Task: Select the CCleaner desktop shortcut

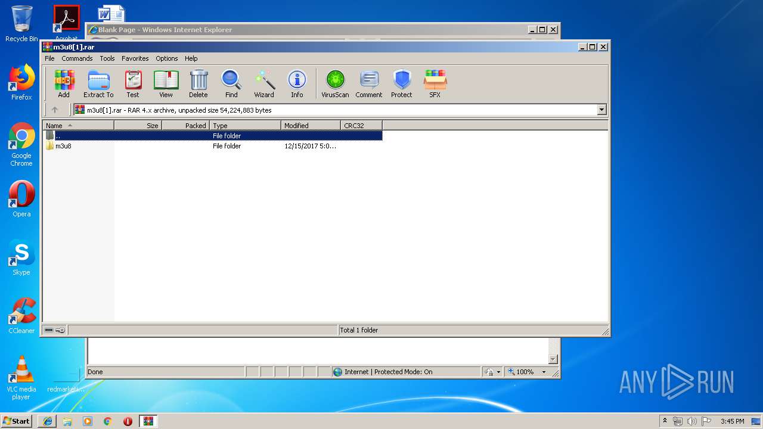Action: (x=21, y=316)
